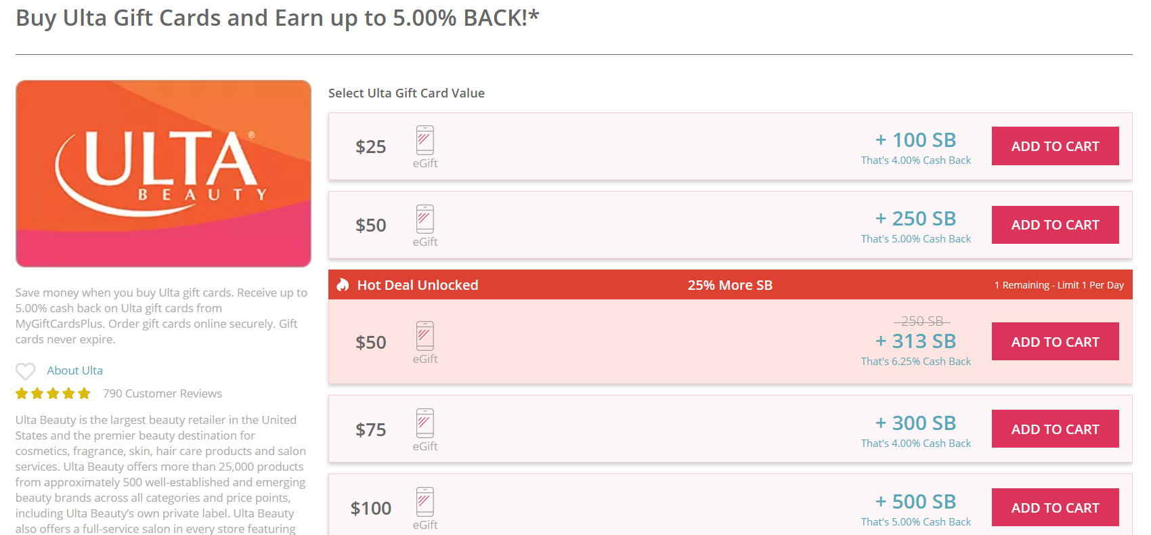The width and height of the screenshot is (1151, 535).
Task: Add the Hot Deal 313 SB card to cart
Action: pyautogui.click(x=1055, y=342)
